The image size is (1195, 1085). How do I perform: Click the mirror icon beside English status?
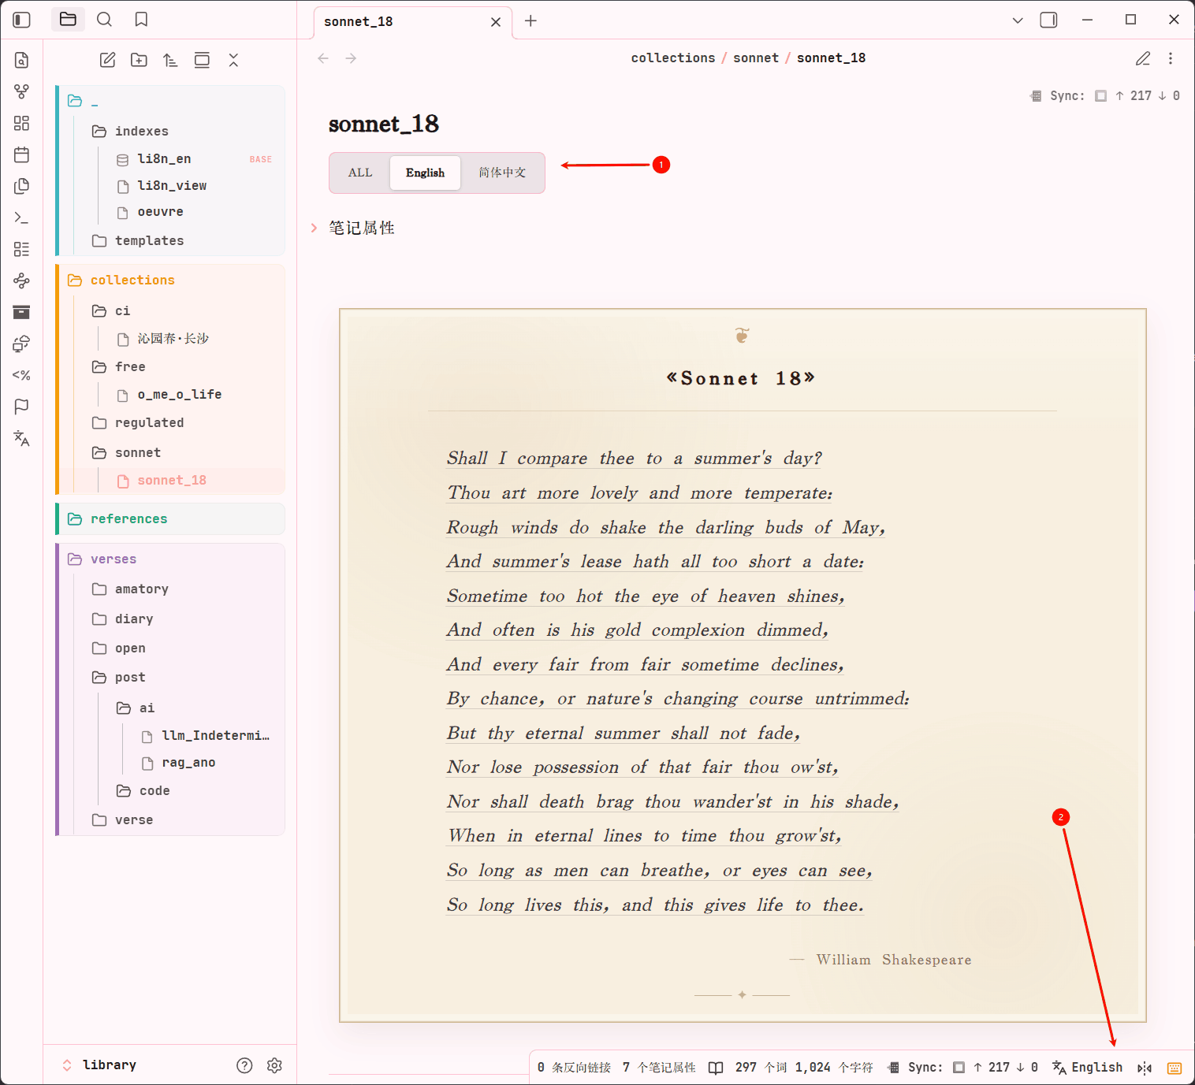1145,1068
